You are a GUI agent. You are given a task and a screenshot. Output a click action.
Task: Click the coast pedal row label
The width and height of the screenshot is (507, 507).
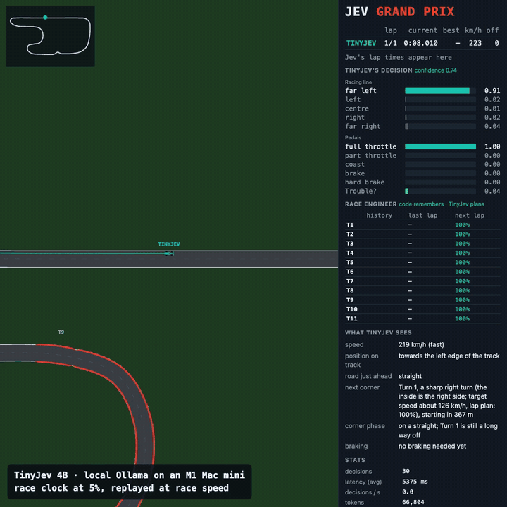click(x=354, y=165)
